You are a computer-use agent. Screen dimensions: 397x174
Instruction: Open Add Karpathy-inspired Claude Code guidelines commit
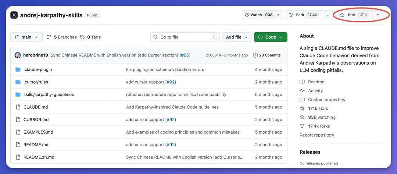172,107
